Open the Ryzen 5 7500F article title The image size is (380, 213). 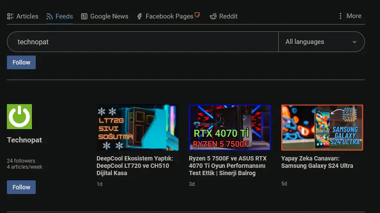(228, 166)
